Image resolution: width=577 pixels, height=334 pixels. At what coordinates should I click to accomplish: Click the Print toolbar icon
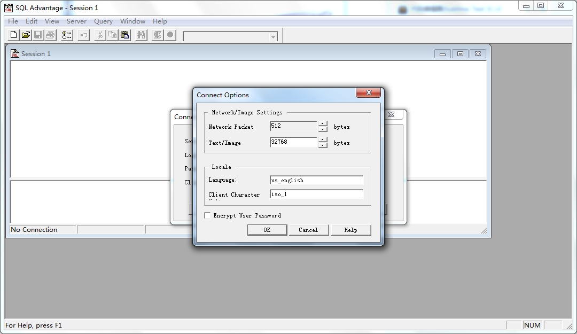[x=50, y=35]
